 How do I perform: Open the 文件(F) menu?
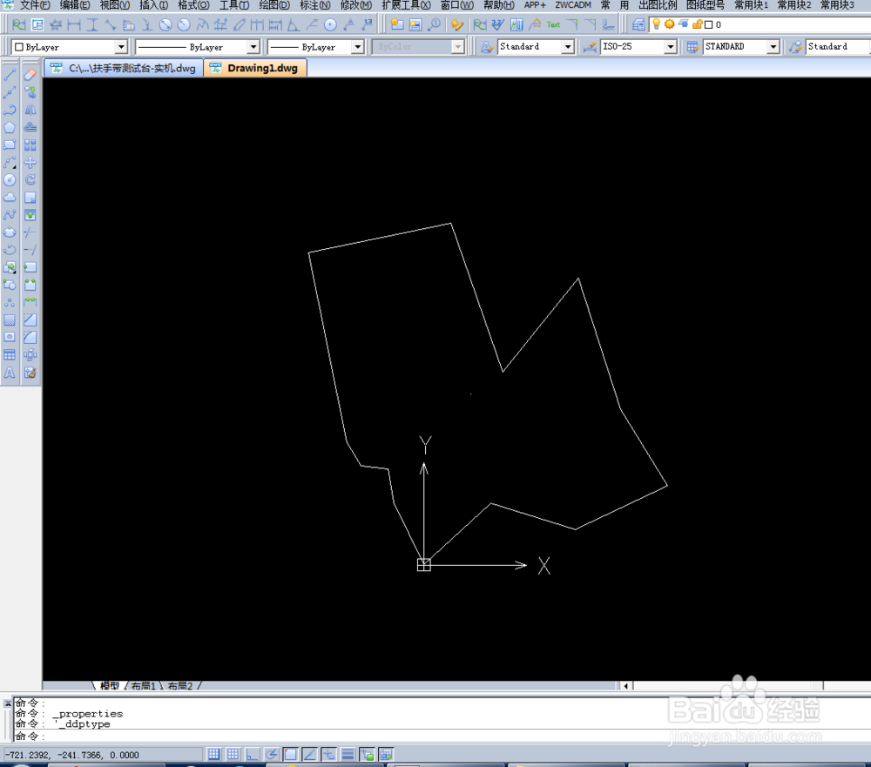pos(34,5)
